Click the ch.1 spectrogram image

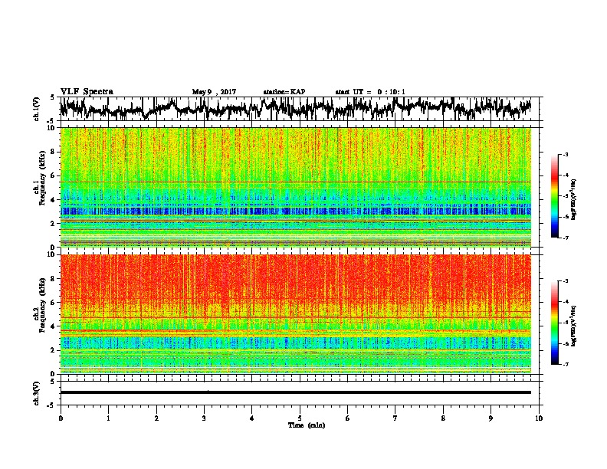click(295, 187)
